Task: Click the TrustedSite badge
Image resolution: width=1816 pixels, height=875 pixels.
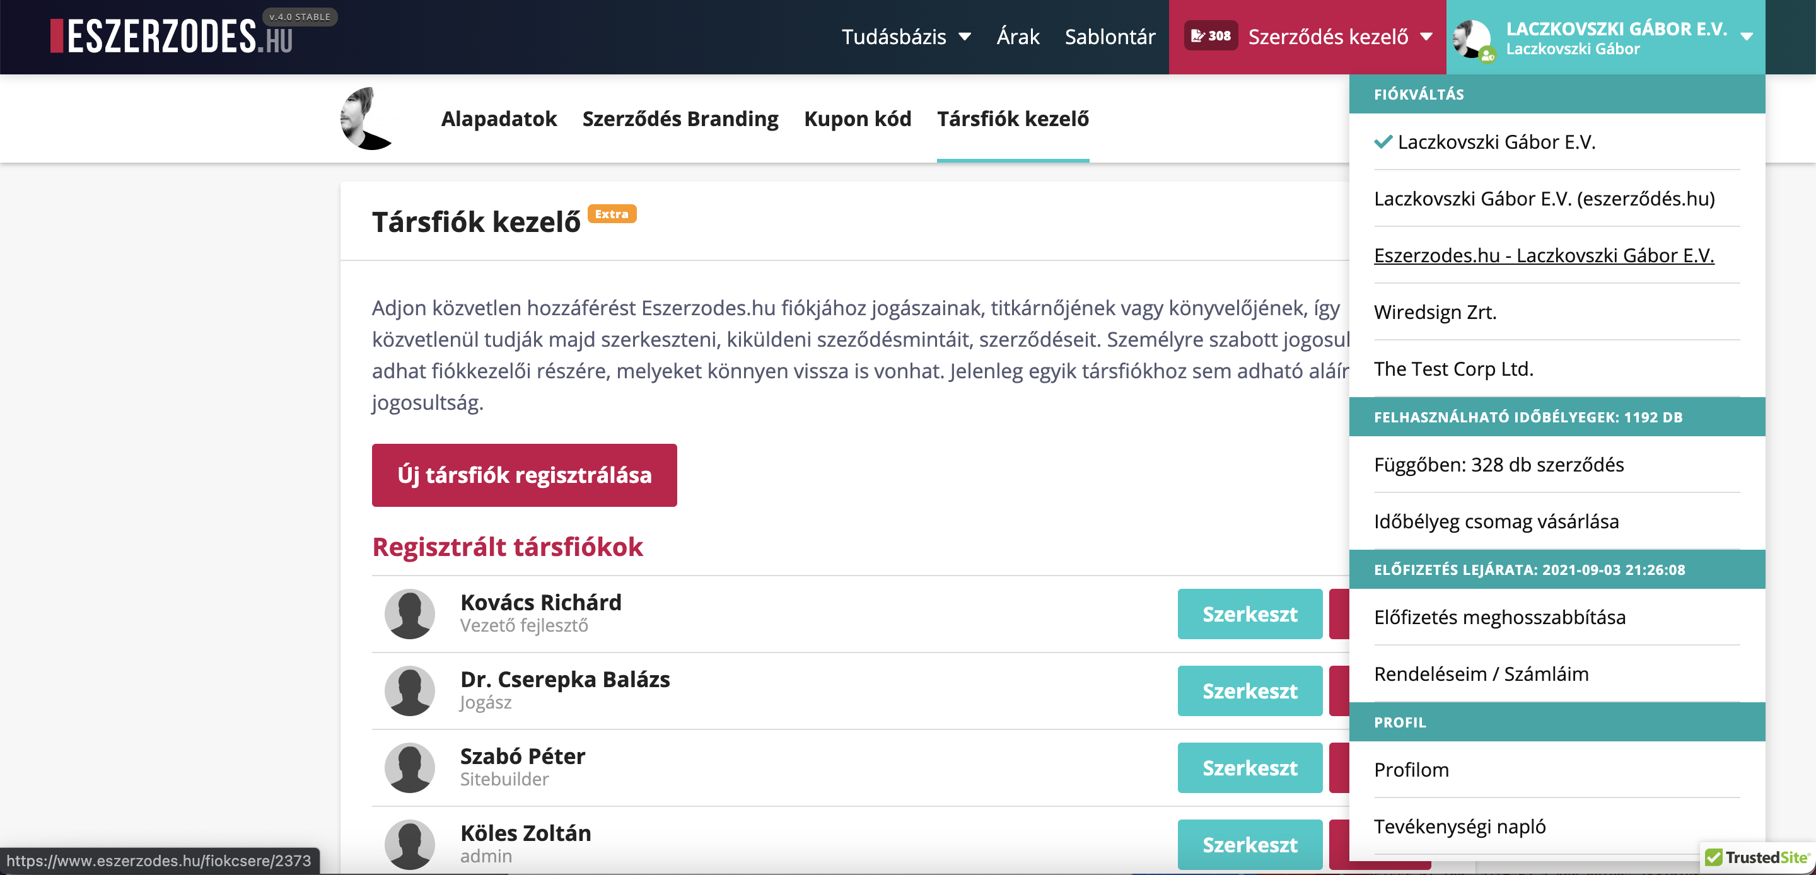Action: point(1757,857)
